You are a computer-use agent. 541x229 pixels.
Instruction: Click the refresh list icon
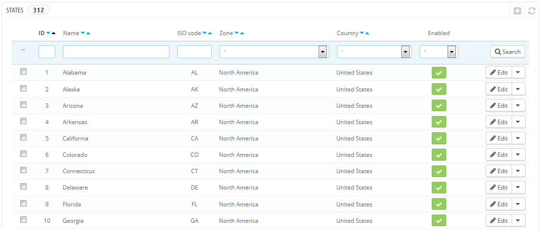coord(531,11)
